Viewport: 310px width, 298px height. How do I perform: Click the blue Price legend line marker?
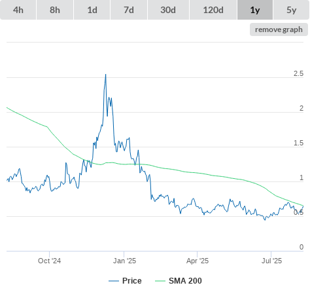[114, 281]
